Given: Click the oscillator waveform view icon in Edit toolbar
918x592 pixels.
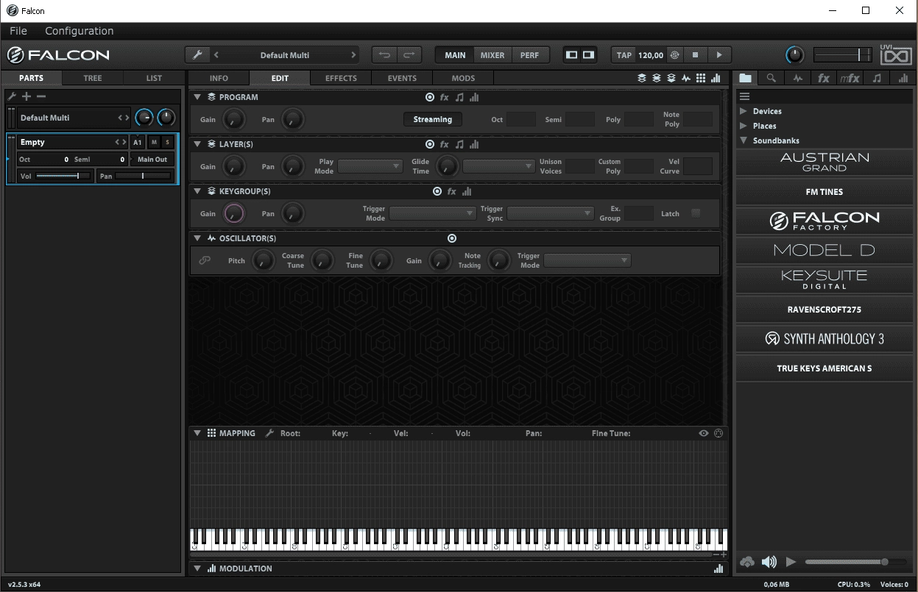Looking at the screenshot, I should [x=686, y=78].
